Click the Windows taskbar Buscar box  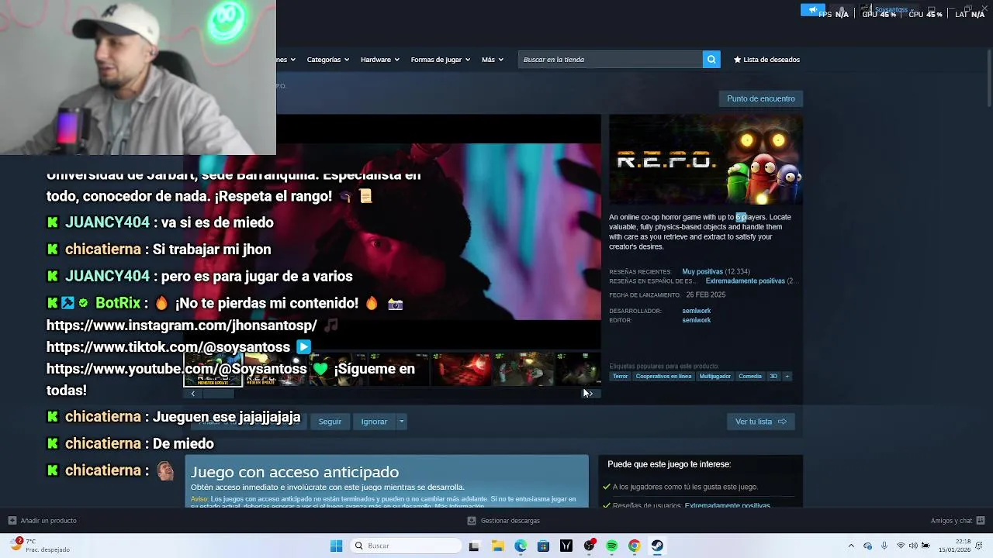click(x=407, y=546)
